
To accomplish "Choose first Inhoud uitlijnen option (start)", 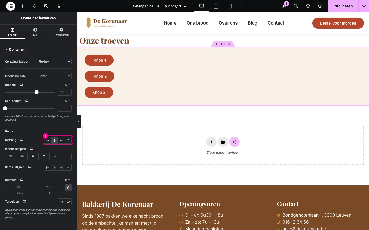I will 11,156.
